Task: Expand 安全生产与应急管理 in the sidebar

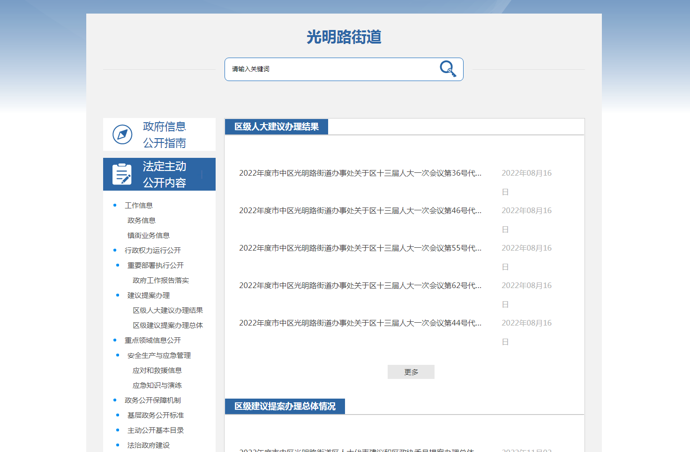Action: 159,356
